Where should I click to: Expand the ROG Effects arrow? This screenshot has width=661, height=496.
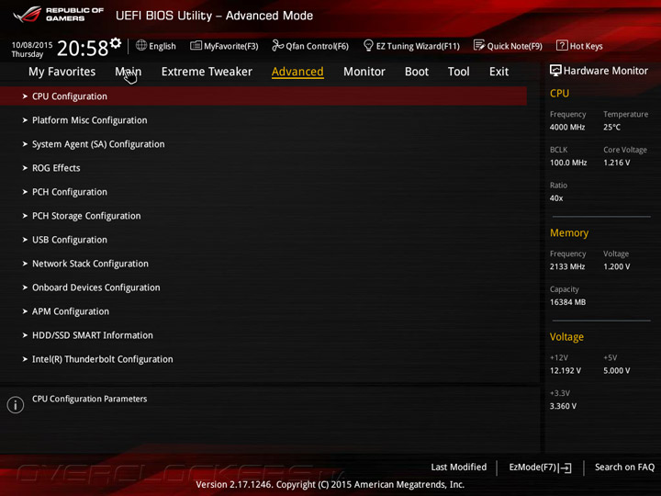coord(25,168)
